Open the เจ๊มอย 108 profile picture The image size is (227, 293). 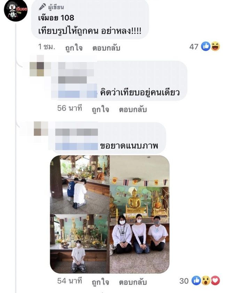click(x=16, y=10)
